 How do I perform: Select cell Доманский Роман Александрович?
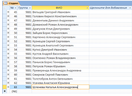click(x=61, y=25)
